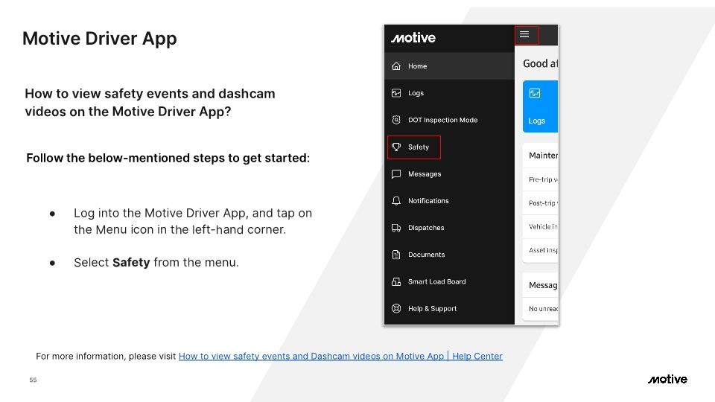Viewport: 715px width, 402px height.
Task: Click the Messages speech bubble icon
Action: [x=396, y=173]
